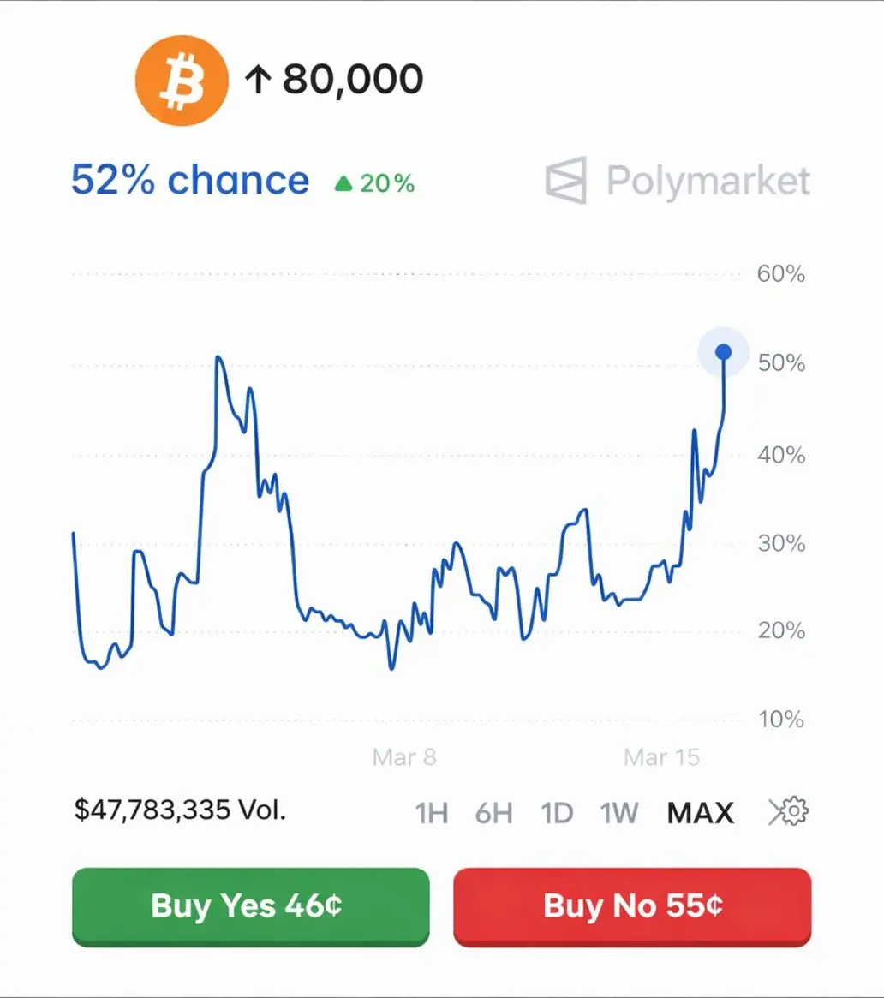This screenshot has height=998, width=884.
Task: Click the 80,000 market title
Action: (353, 80)
